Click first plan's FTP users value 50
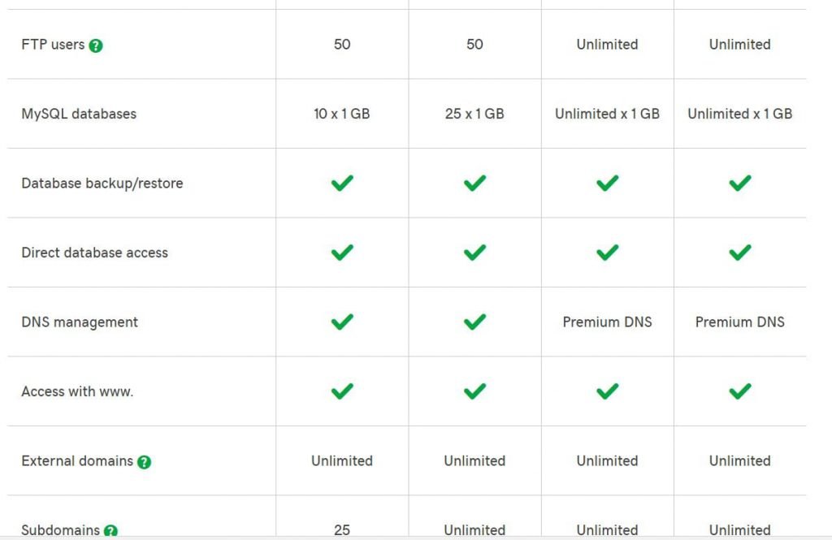 tap(342, 45)
